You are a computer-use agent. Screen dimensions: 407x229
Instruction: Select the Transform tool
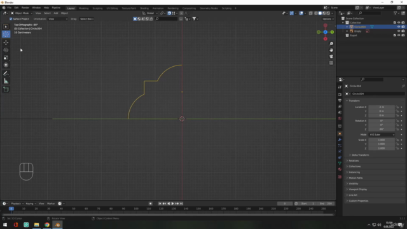(6, 65)
